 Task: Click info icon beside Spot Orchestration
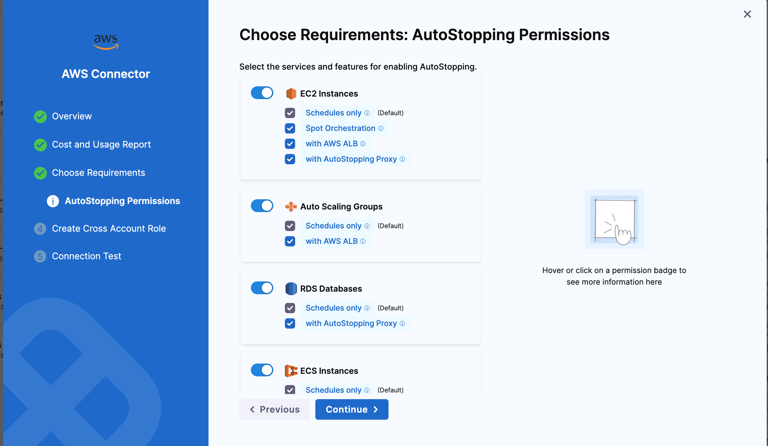point(381,128)
